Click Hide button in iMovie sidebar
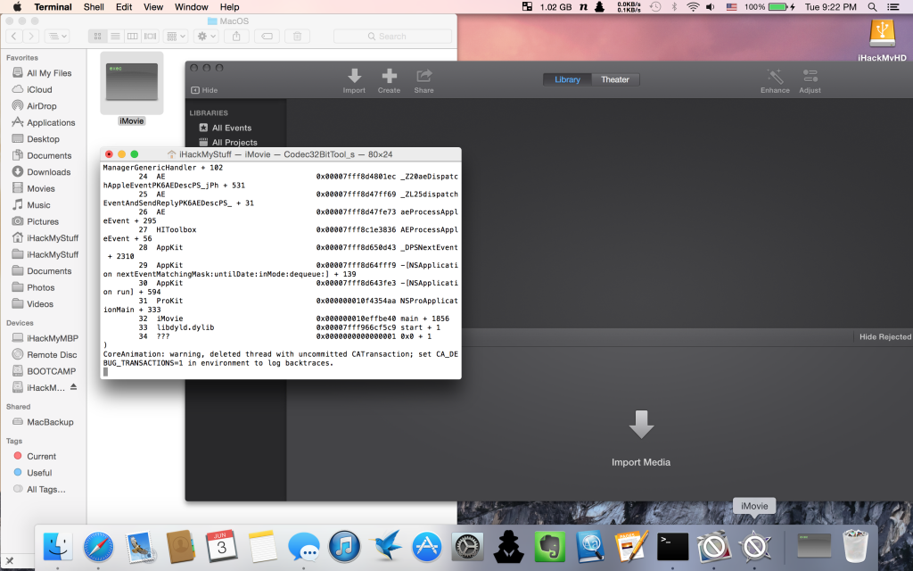913x571 pixels. point(204,90)
